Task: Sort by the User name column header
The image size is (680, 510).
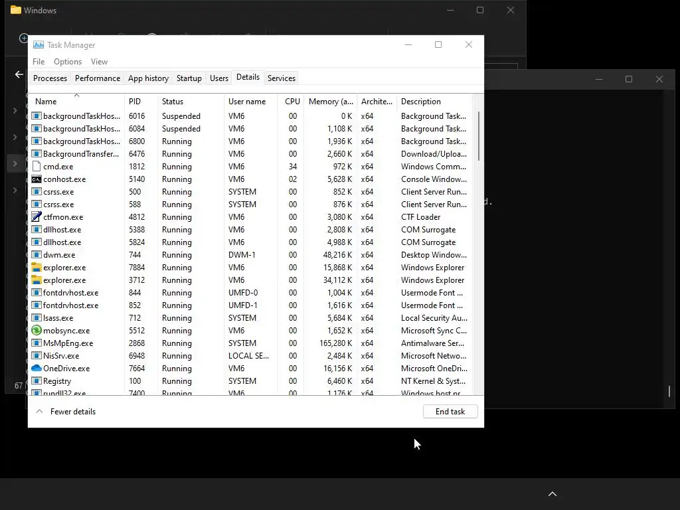Action: (251, 102)
